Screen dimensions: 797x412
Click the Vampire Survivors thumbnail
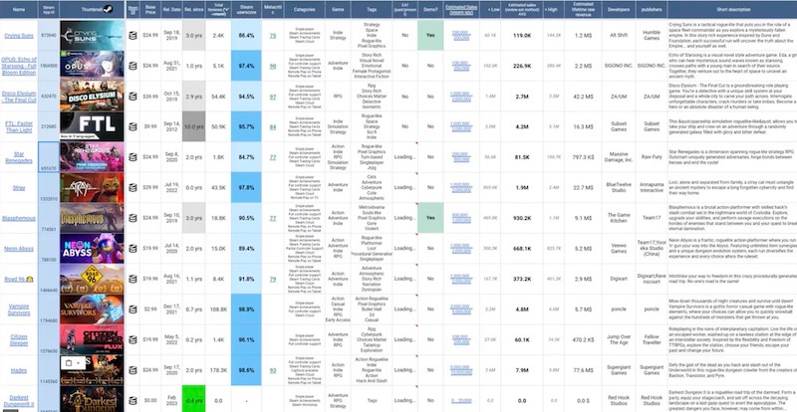[x=92, y=309]
